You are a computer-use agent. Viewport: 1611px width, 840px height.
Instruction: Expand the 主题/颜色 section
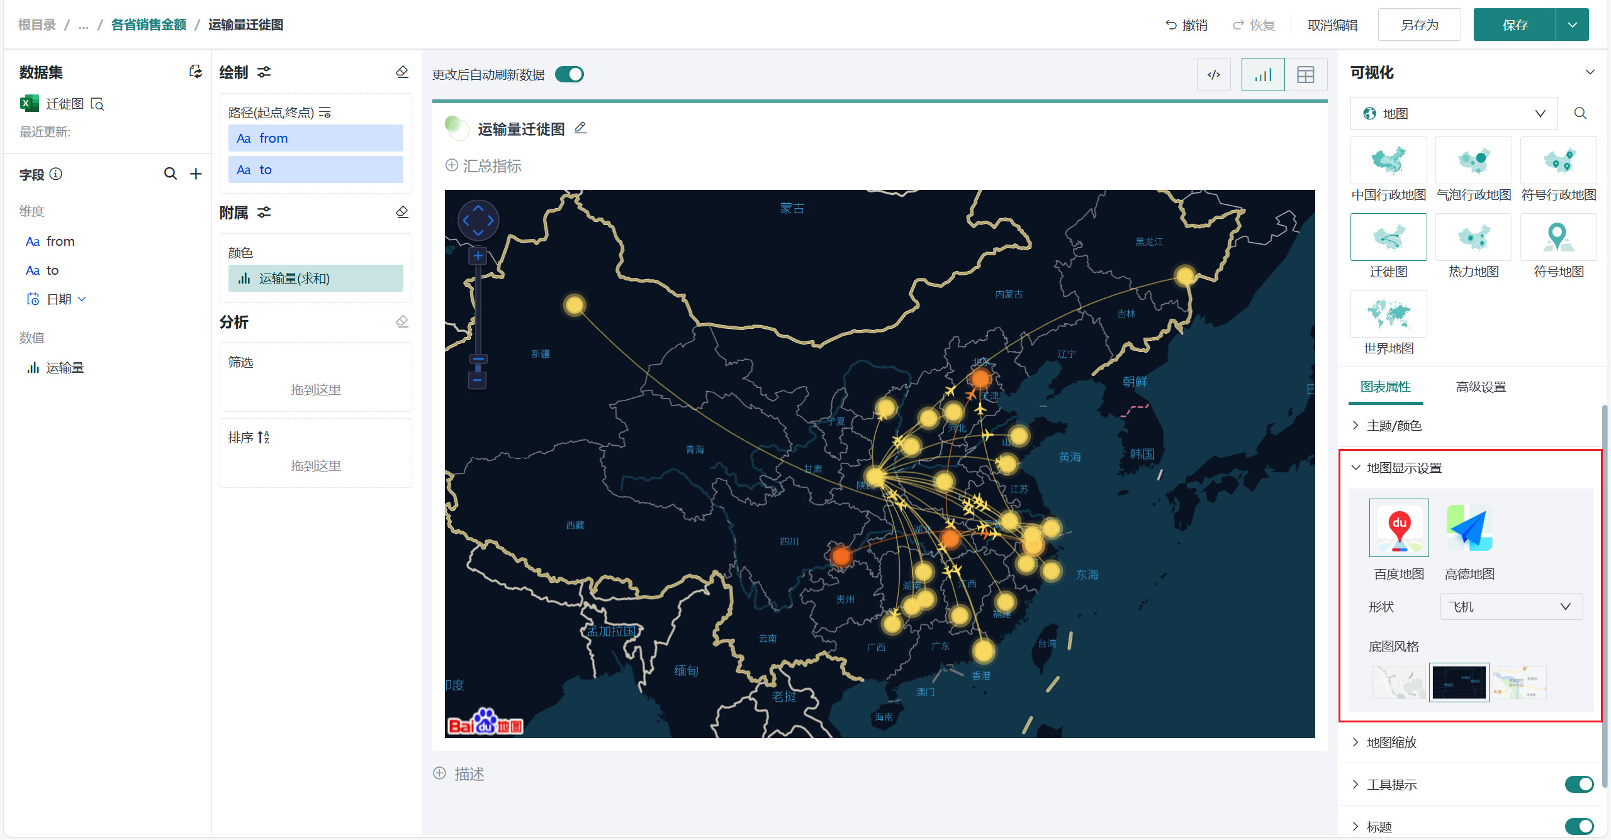(1394, 426)
